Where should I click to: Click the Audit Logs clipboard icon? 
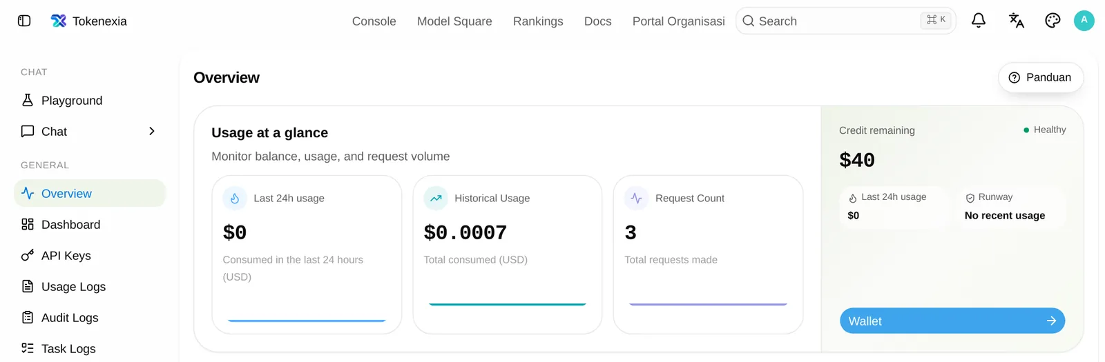28,317
